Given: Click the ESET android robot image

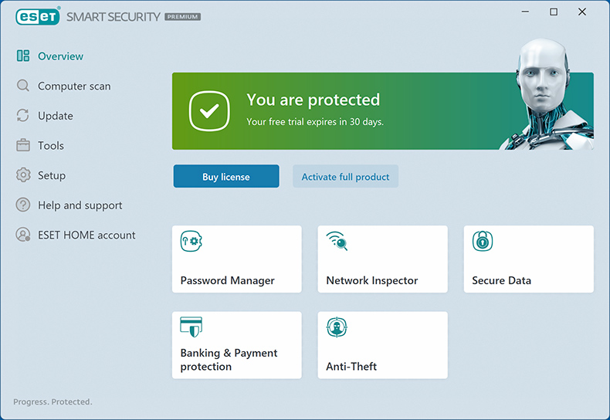Looking at the screenshot, I should coord(547,94).
